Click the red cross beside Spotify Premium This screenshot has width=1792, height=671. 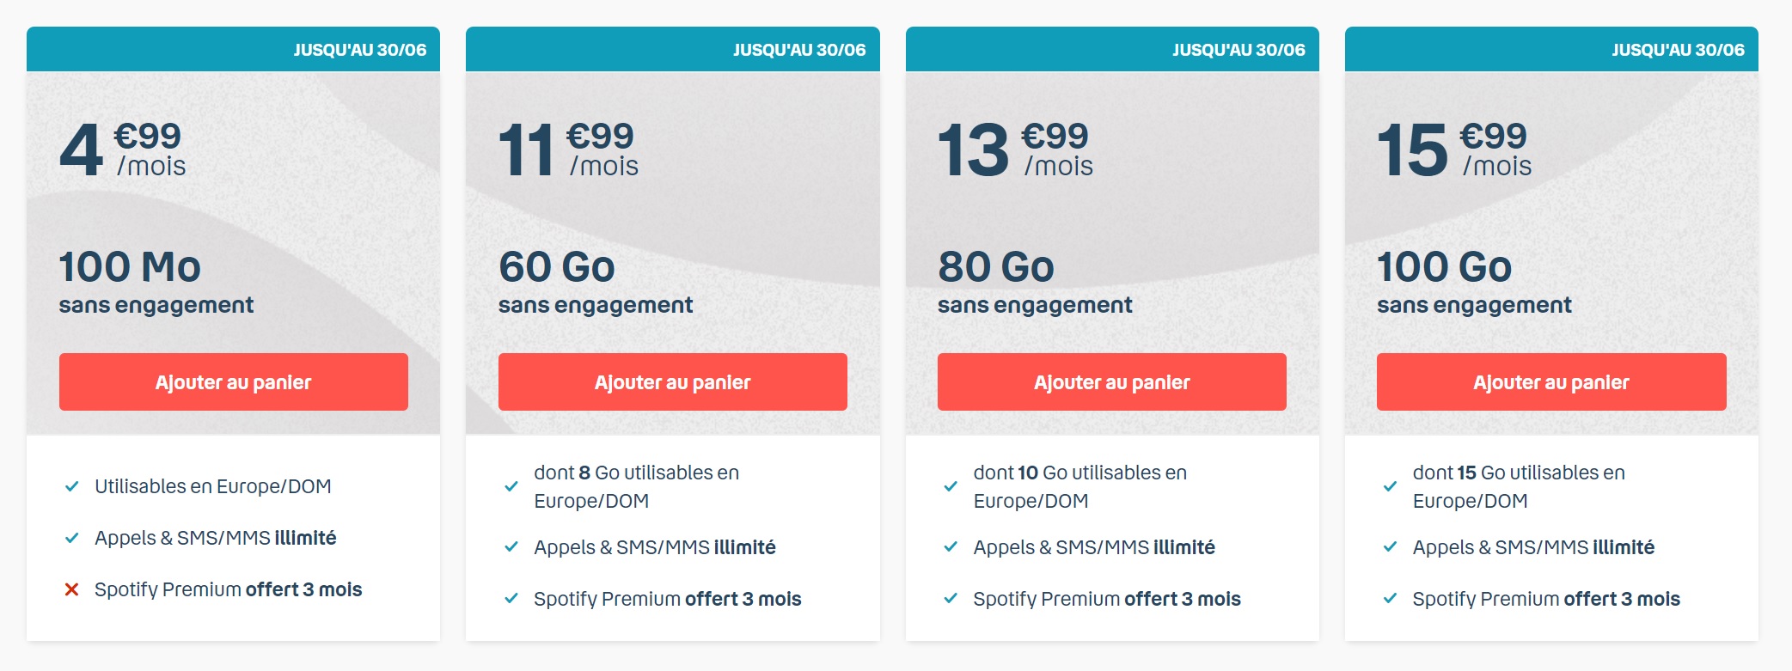(x=72, y=589)
